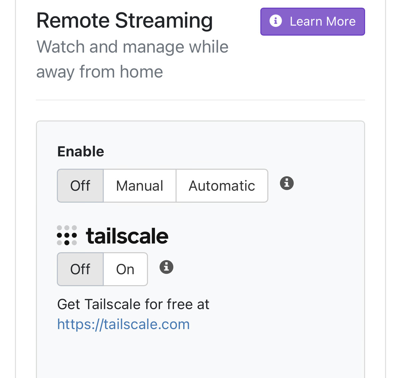401x378 pixels.
Task: Turn Tailscale On
Action: pos(125,269)
